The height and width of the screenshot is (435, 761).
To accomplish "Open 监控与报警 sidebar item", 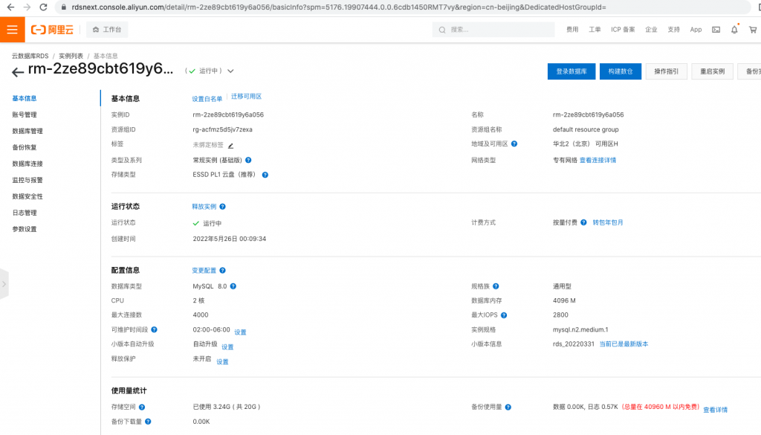I will 27,180.
